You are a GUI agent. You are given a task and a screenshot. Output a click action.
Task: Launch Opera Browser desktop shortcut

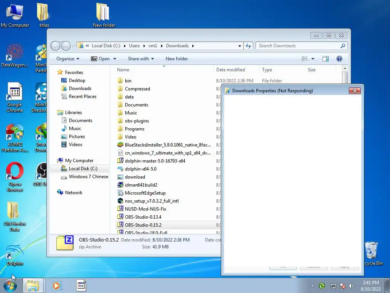click(x=15, y=177)
